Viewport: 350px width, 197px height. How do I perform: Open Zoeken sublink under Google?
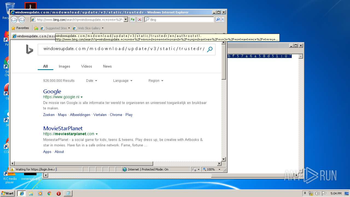tap(49, 115)
